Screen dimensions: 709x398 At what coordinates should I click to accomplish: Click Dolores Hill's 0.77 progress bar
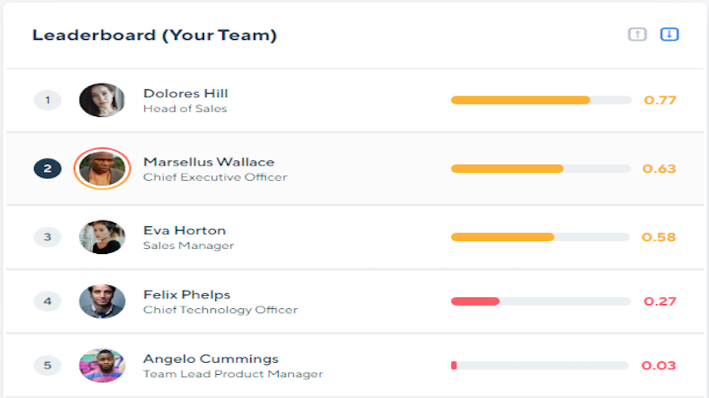pos(541,100)
